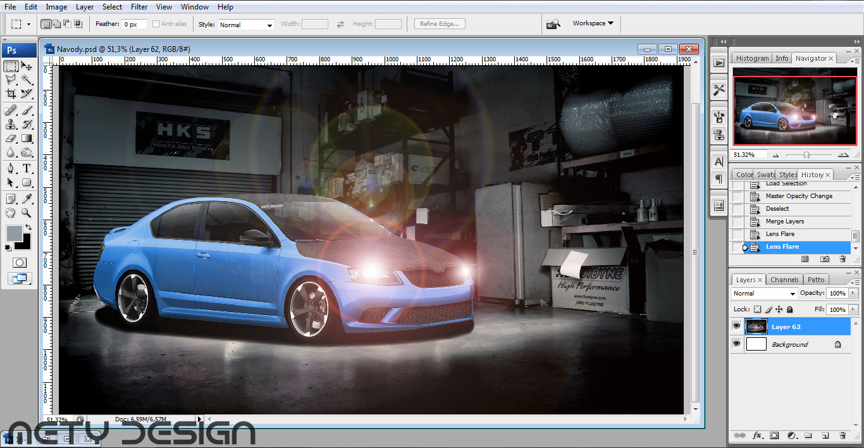Open the Fill slider arrow
The width and height of the screenshot is (864, 448).
(853, 309)
